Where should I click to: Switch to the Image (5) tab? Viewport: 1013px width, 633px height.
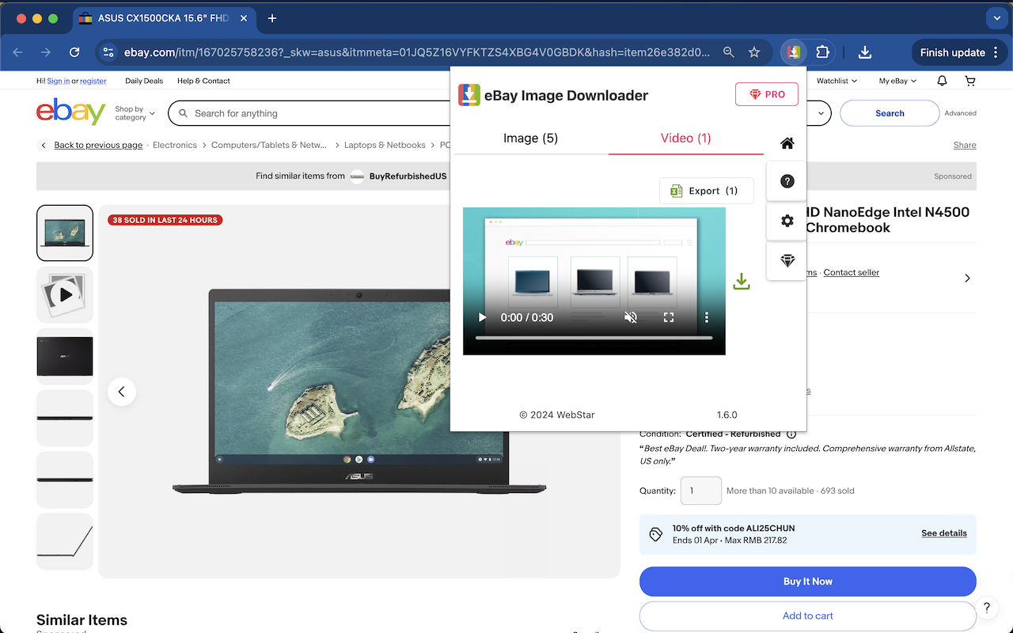tap(530, 138)
